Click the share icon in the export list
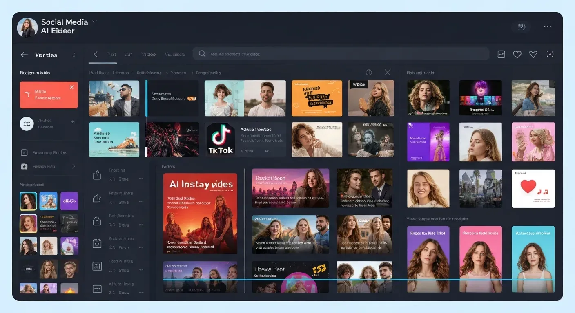 click(x=97, y=174)
